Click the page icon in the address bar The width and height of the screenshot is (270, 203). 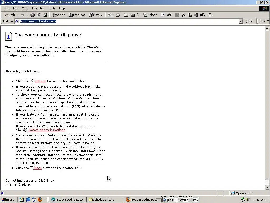(17, 21)
